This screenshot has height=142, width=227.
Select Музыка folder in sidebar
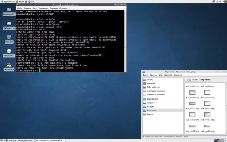(163, 106)
